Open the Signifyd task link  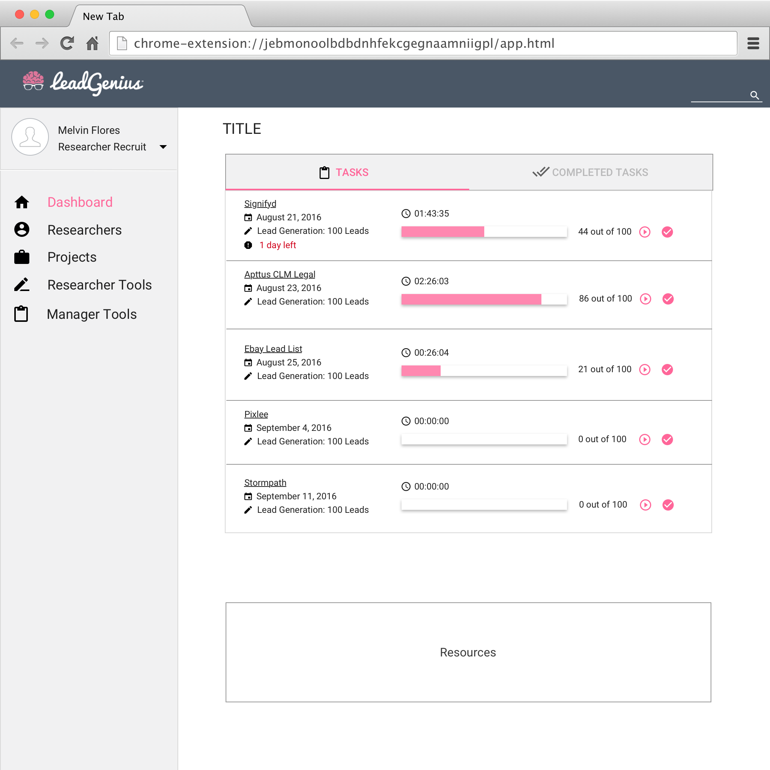click(x=260, y=204)
